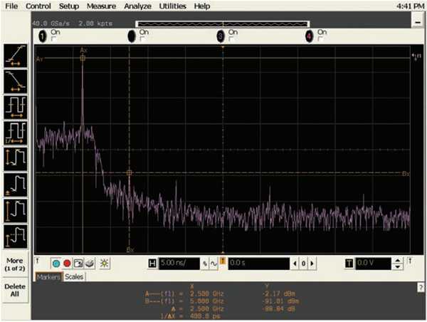Open the File menu
The image size is (427, 322).
click(x=11, y=6)
